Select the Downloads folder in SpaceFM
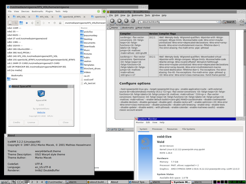Screen dimensions: 246x184 [x=89, y=46]
